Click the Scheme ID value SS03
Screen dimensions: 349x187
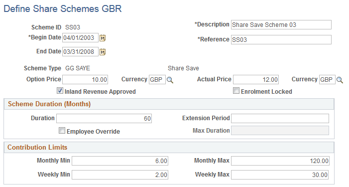pos(73,27)
